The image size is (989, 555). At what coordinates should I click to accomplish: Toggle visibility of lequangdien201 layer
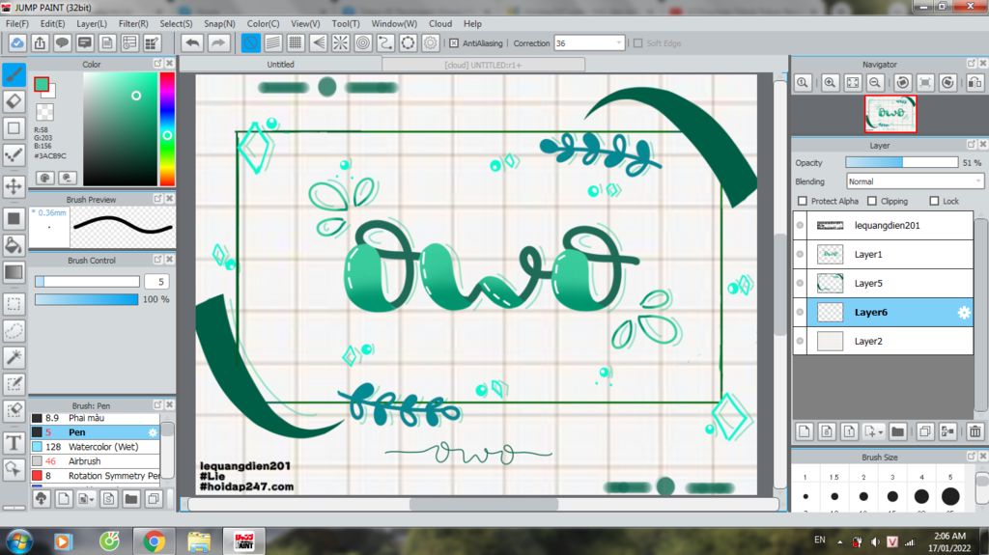800,225
